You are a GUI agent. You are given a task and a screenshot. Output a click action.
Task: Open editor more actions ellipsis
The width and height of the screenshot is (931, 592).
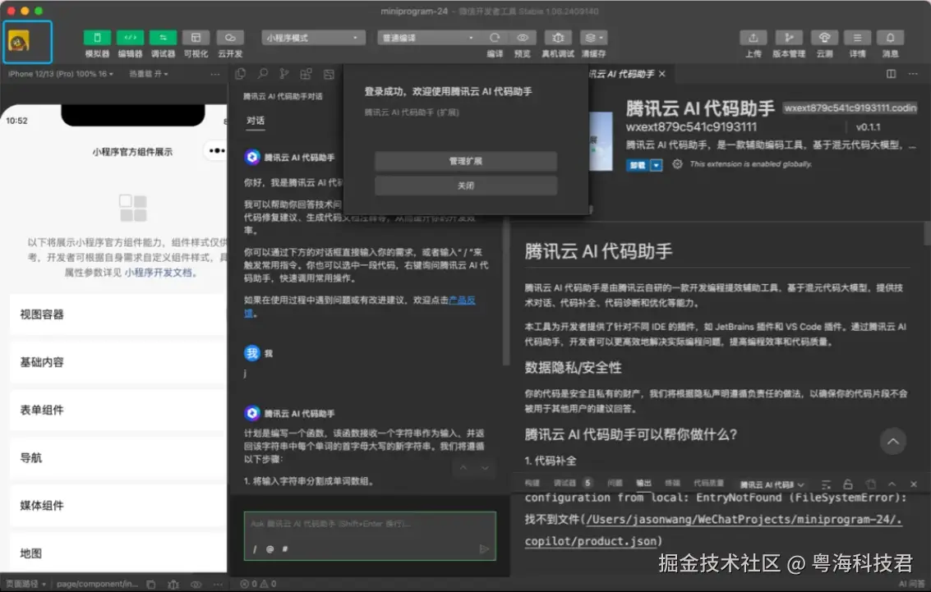click(913, 74)
